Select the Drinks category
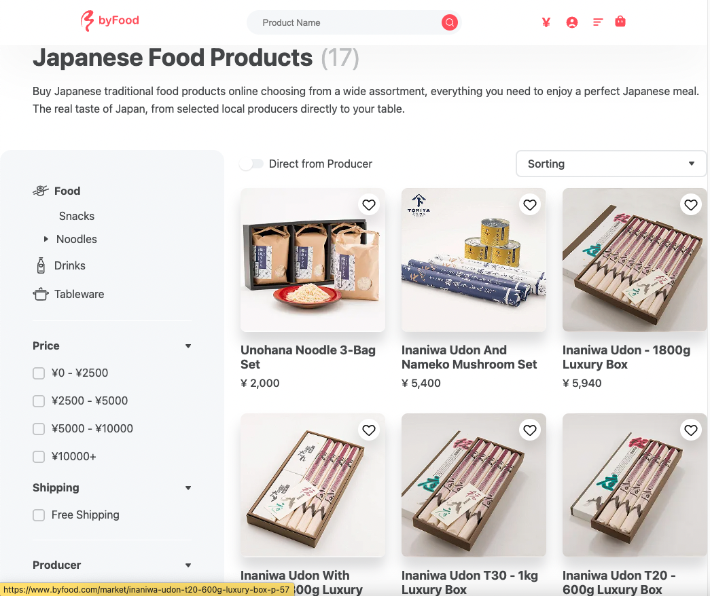This screenshot has height=596, width=710. point(69,265)
